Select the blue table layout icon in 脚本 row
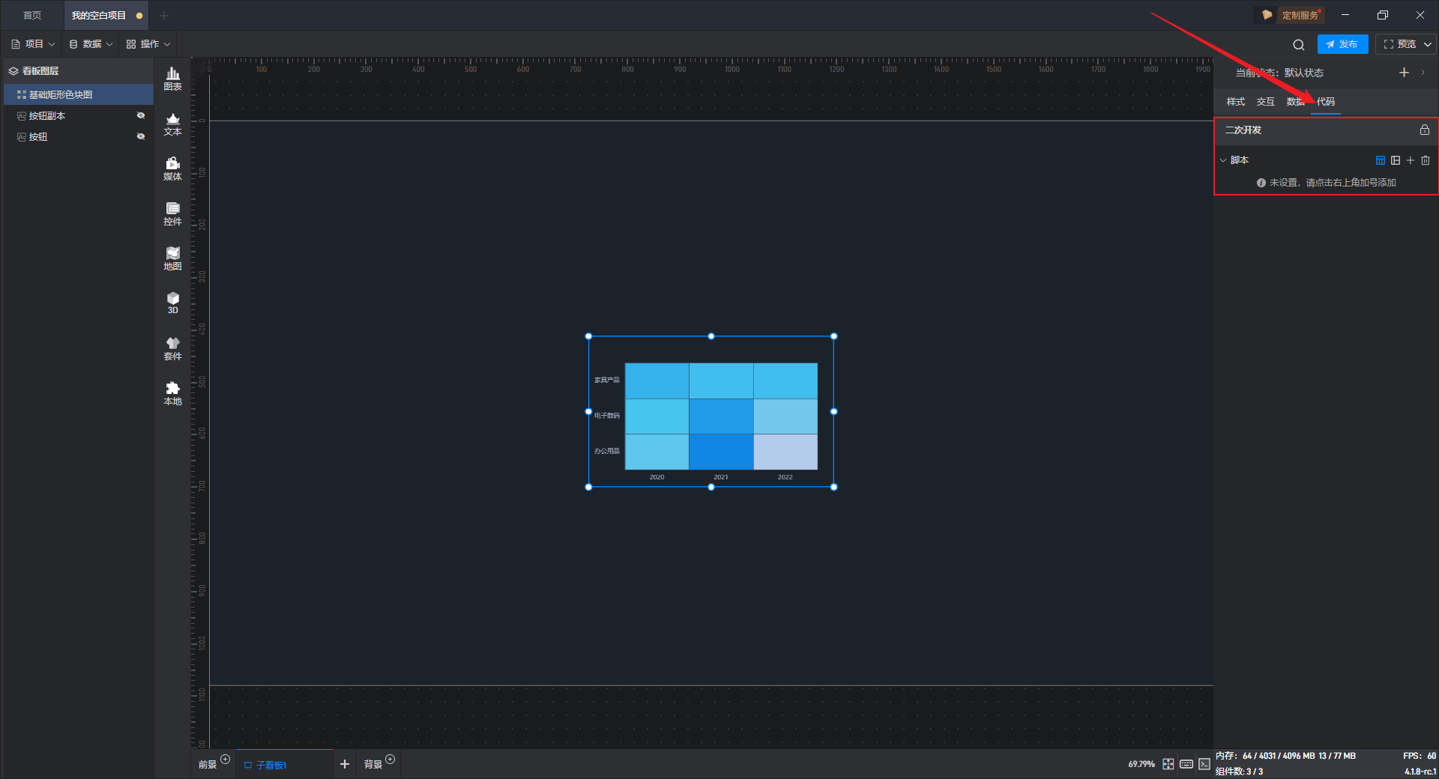The image size is (1439, 779). coord(1381,160)
